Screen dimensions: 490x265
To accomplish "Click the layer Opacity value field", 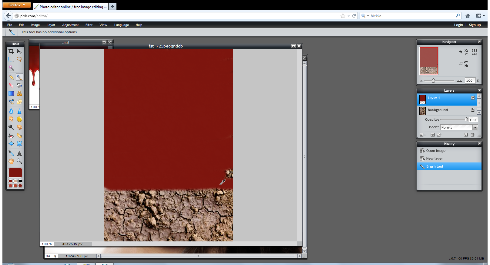I will coord(473,120).
